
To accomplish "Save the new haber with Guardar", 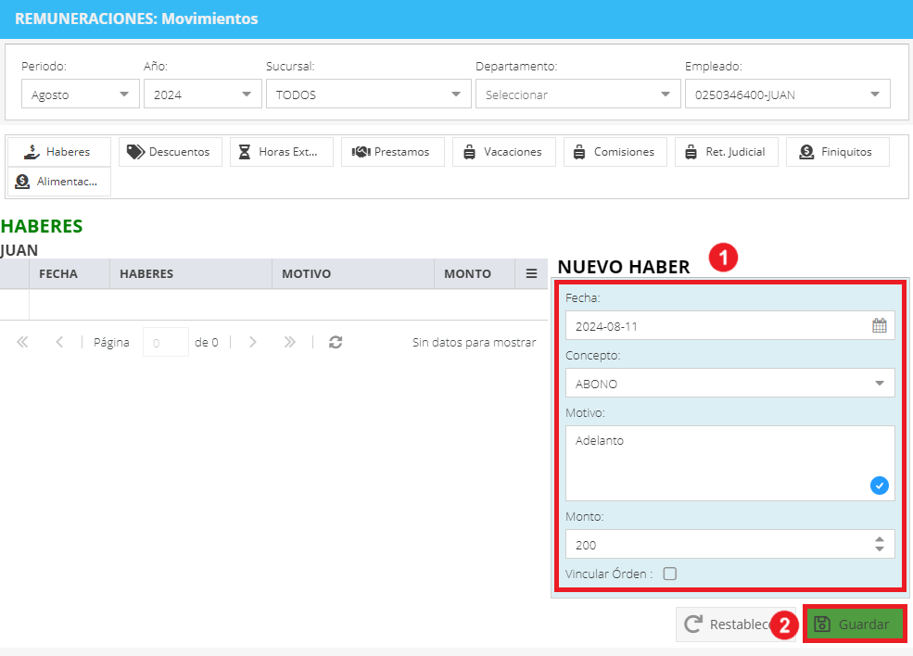I will click(x=855, y=624).
